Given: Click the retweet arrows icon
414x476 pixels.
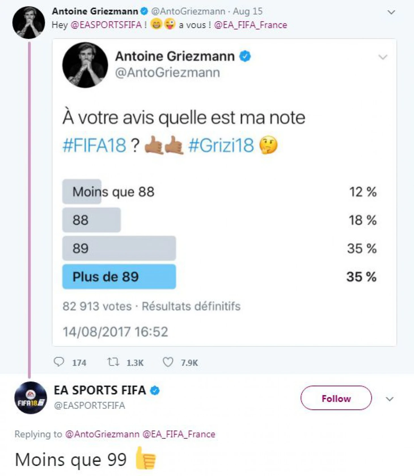Looking at the screenshot, I should pos(113,362).
